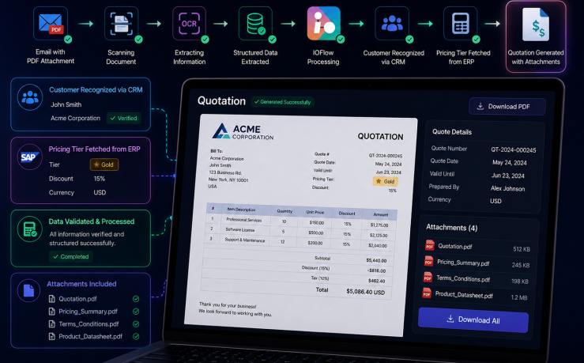Image resolution: width=584 pixels, height=363 pixels.
Task: Click the Gold tier badge in the Pricing Tier card
Action: pos(104,164)
